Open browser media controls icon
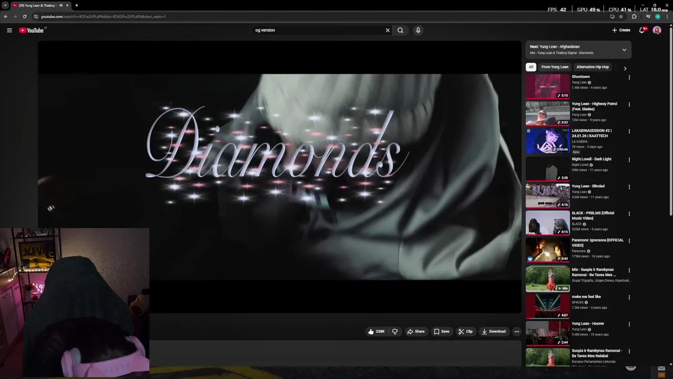Screen dimensions: 673x379 tap(648, 16)
